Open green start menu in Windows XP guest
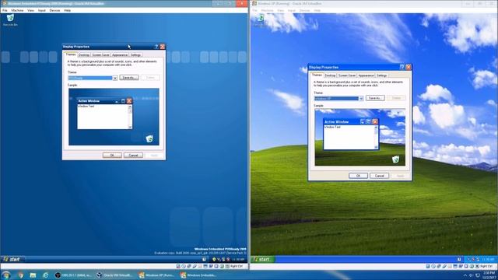 (263, 259)
